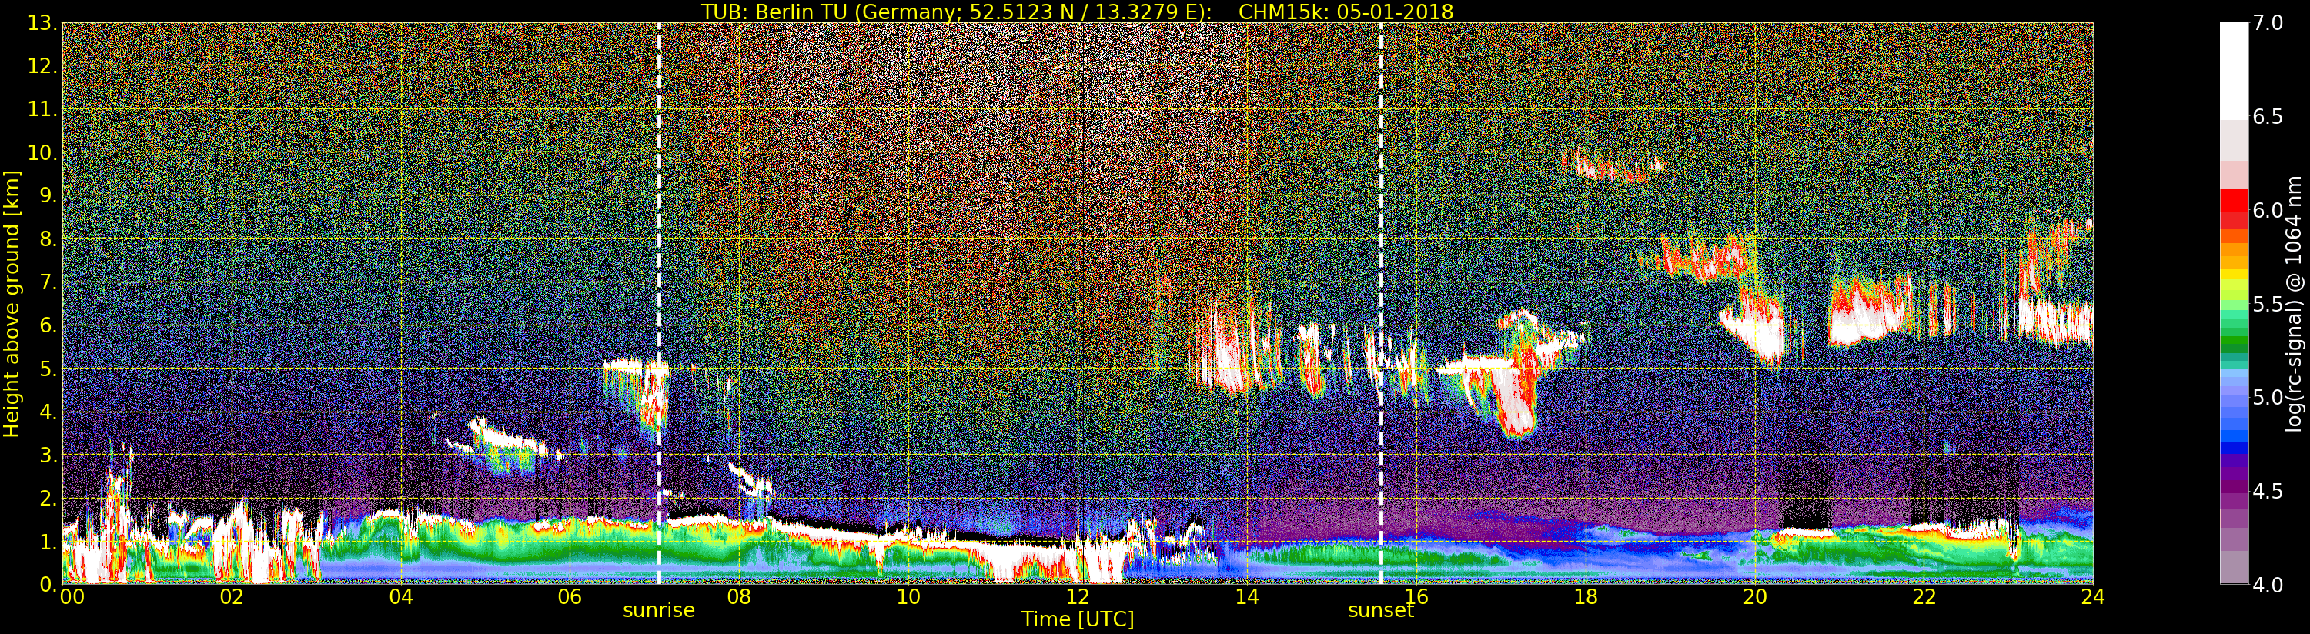Select the '24' time axis tick label
The height and width of the screenshot is (634, 2310).
[x=2093, y=596]
